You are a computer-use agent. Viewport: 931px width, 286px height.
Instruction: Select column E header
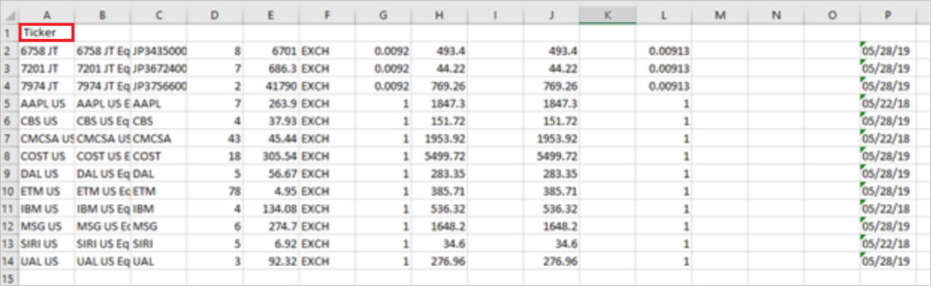[x=271, y=16]
